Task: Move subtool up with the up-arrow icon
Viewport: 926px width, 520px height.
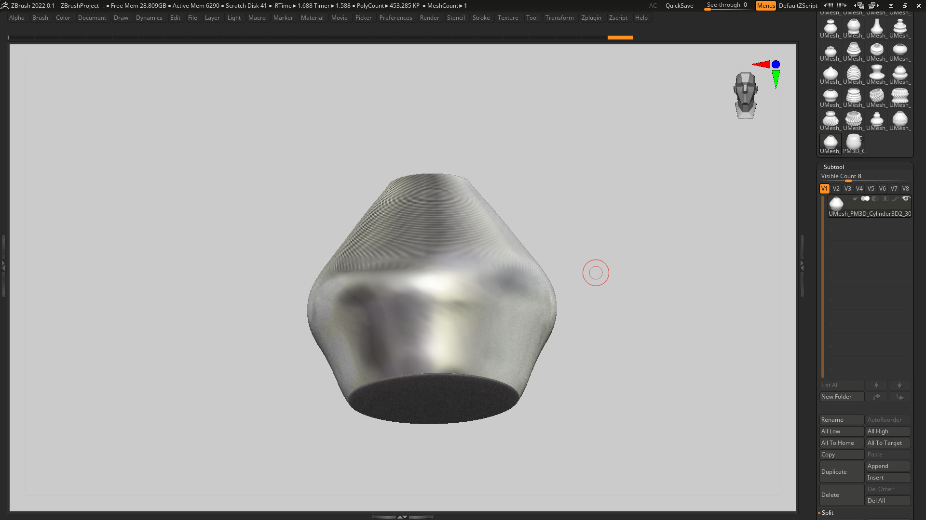Action: tap(876, 385)
